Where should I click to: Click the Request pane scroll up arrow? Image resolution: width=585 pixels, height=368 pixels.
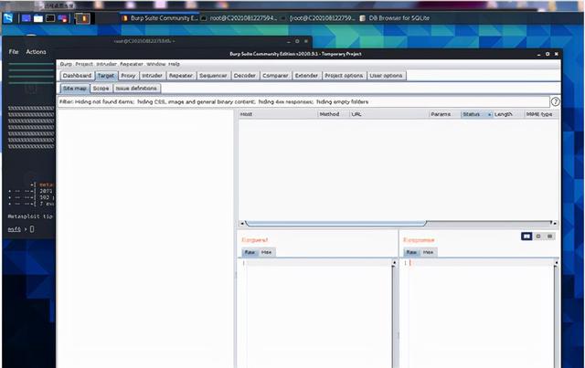point(394,263)
